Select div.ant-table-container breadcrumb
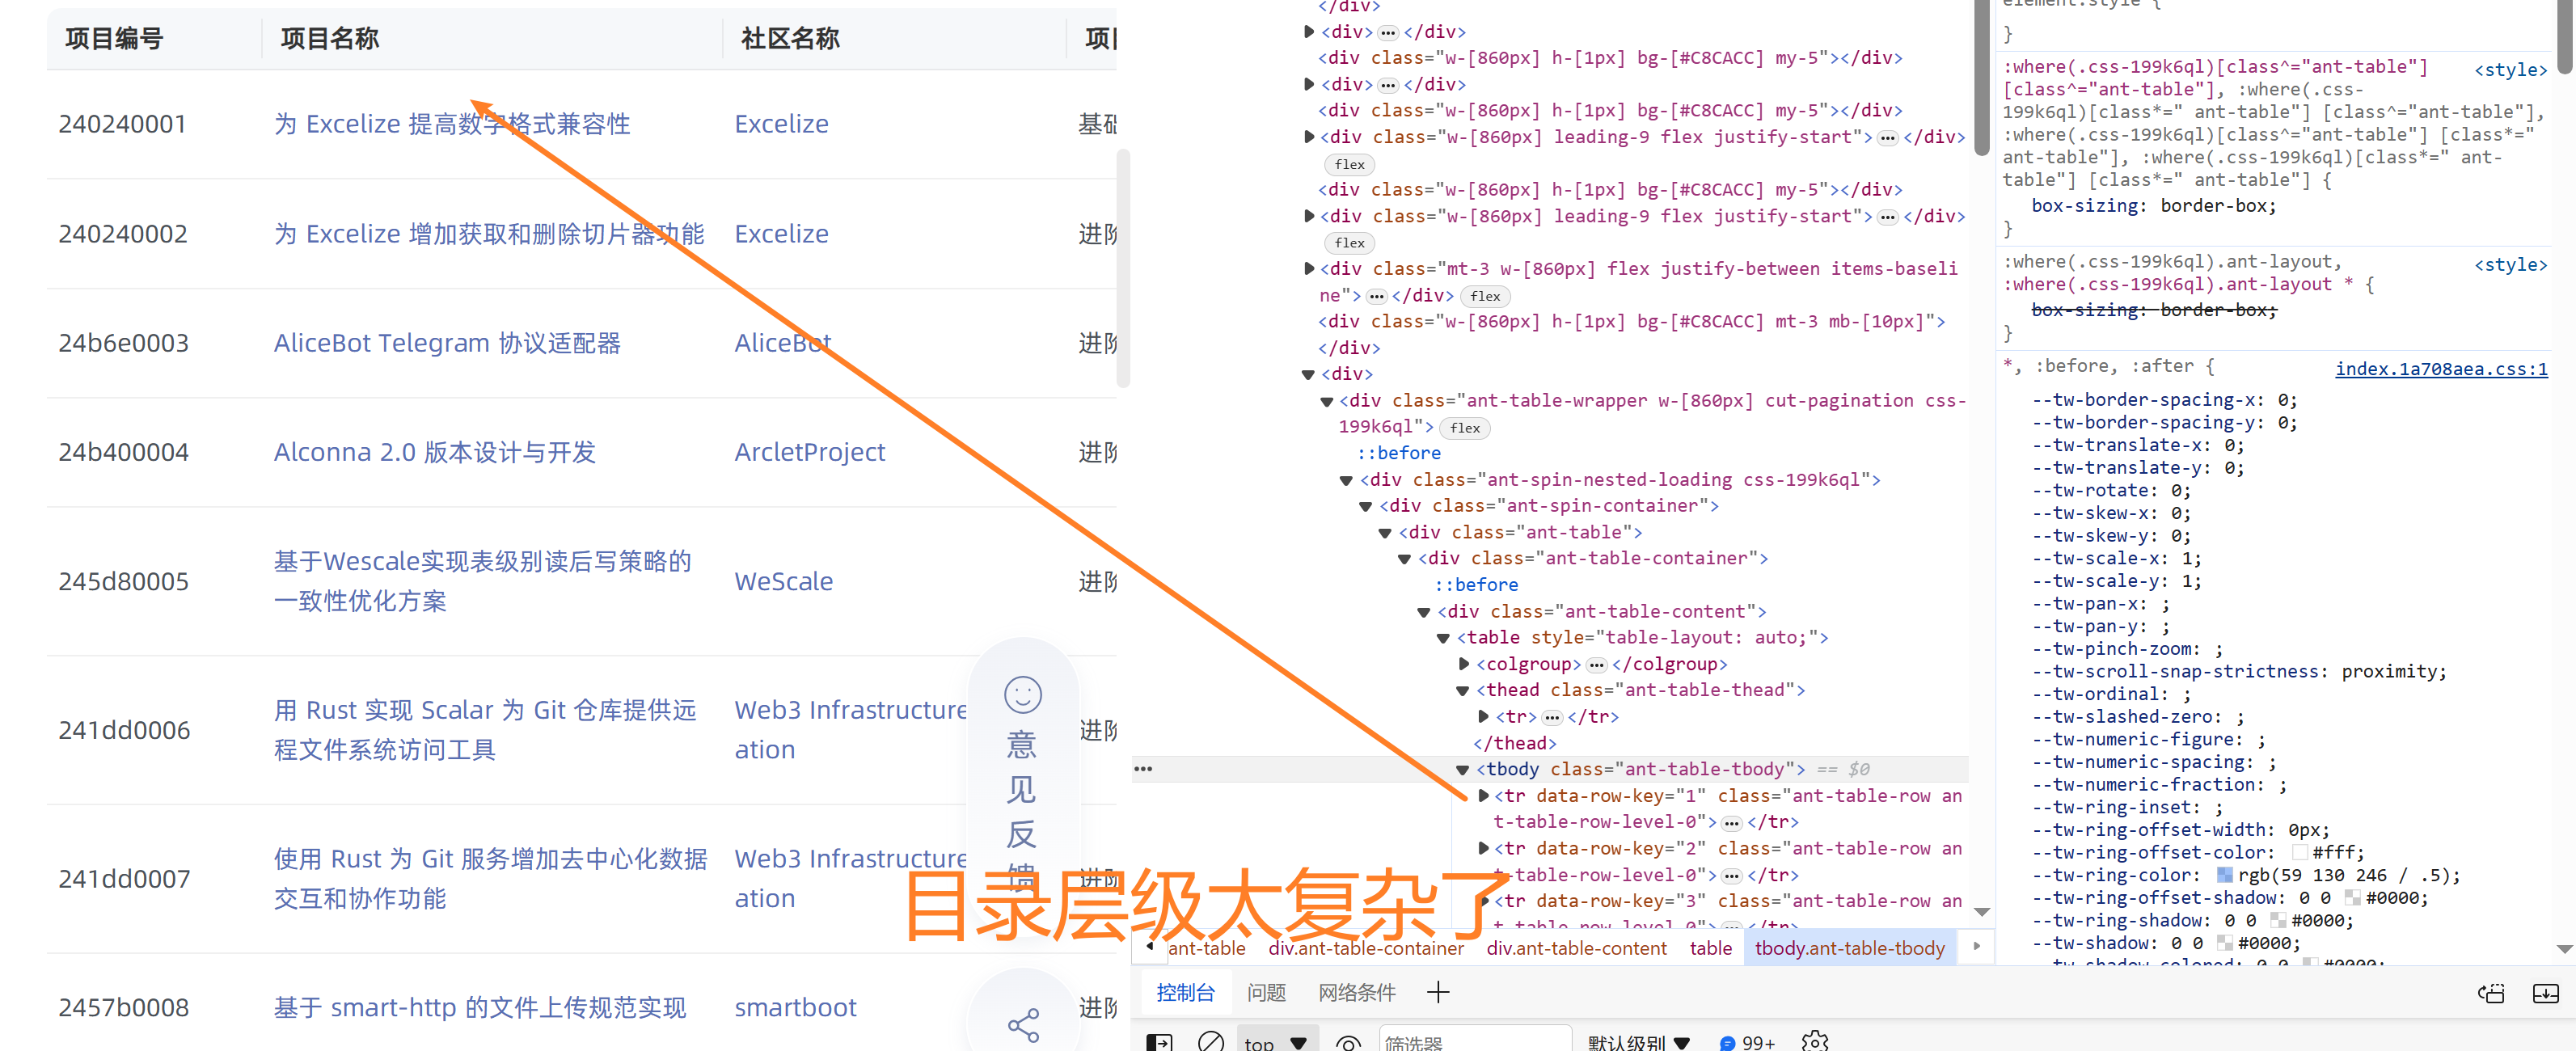 [x=1365, y=947]
